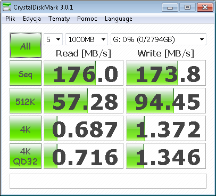
Task: Open the Plik menu
Action: point(10,19)
